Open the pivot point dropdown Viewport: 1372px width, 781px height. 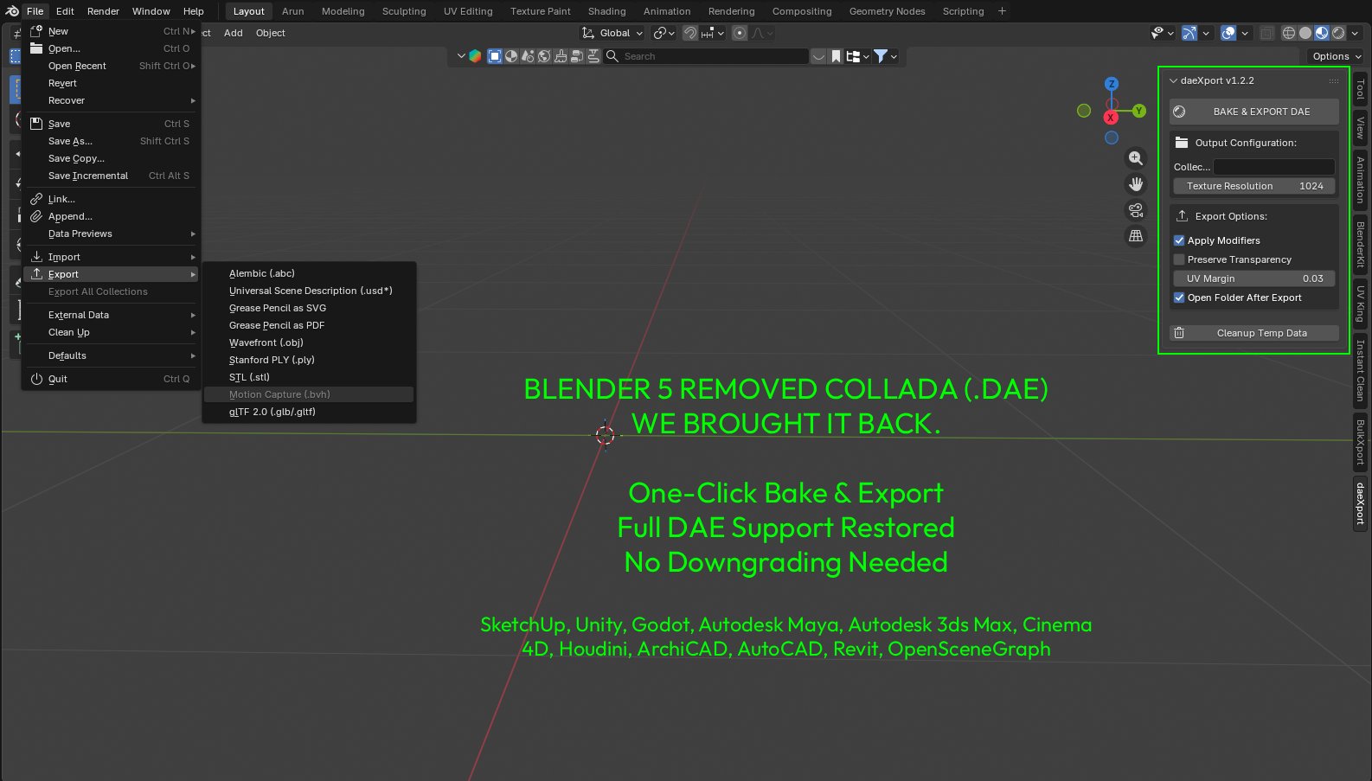[x=664, y=33]
